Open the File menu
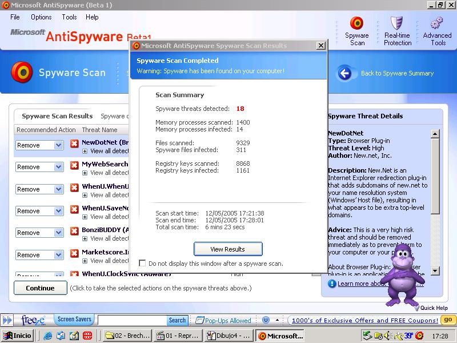Viewport: 457px width, 343px height. click(15, 17)
